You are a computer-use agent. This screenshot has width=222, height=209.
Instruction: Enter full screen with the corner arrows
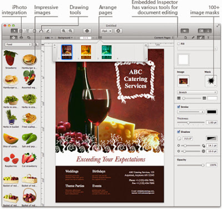(218, 26)
